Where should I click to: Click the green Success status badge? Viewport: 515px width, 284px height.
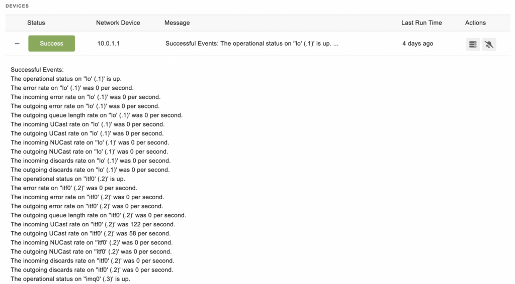pyautogui.click(x=52, y=44)
